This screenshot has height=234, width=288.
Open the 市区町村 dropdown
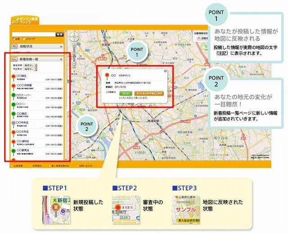point(30,69)
